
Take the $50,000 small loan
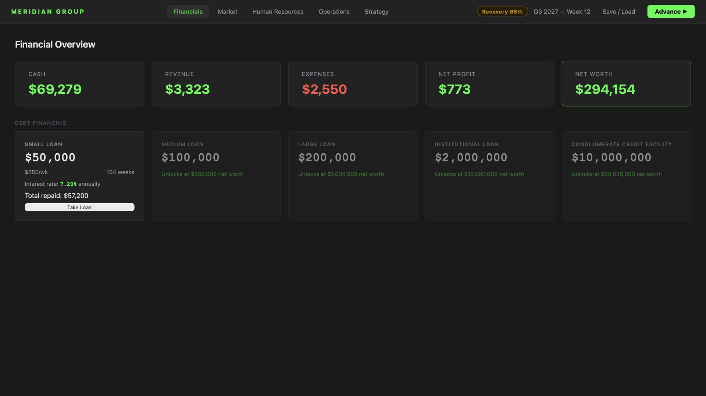coord(79,207)
